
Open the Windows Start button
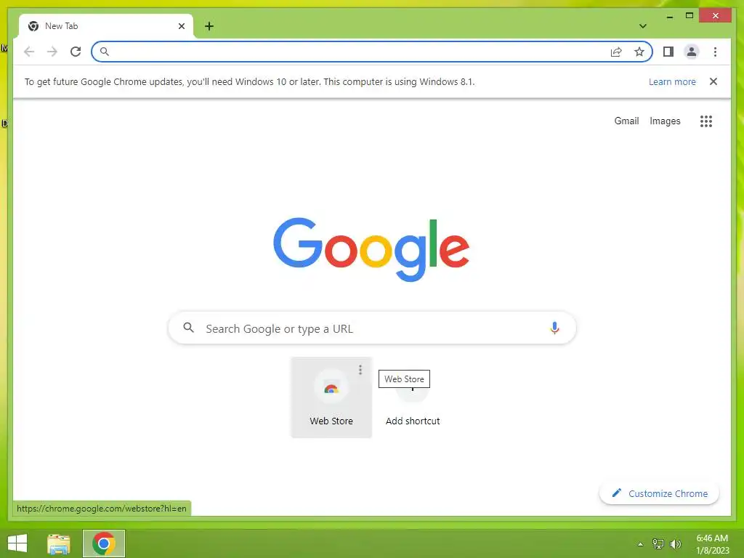click(17, 543)
